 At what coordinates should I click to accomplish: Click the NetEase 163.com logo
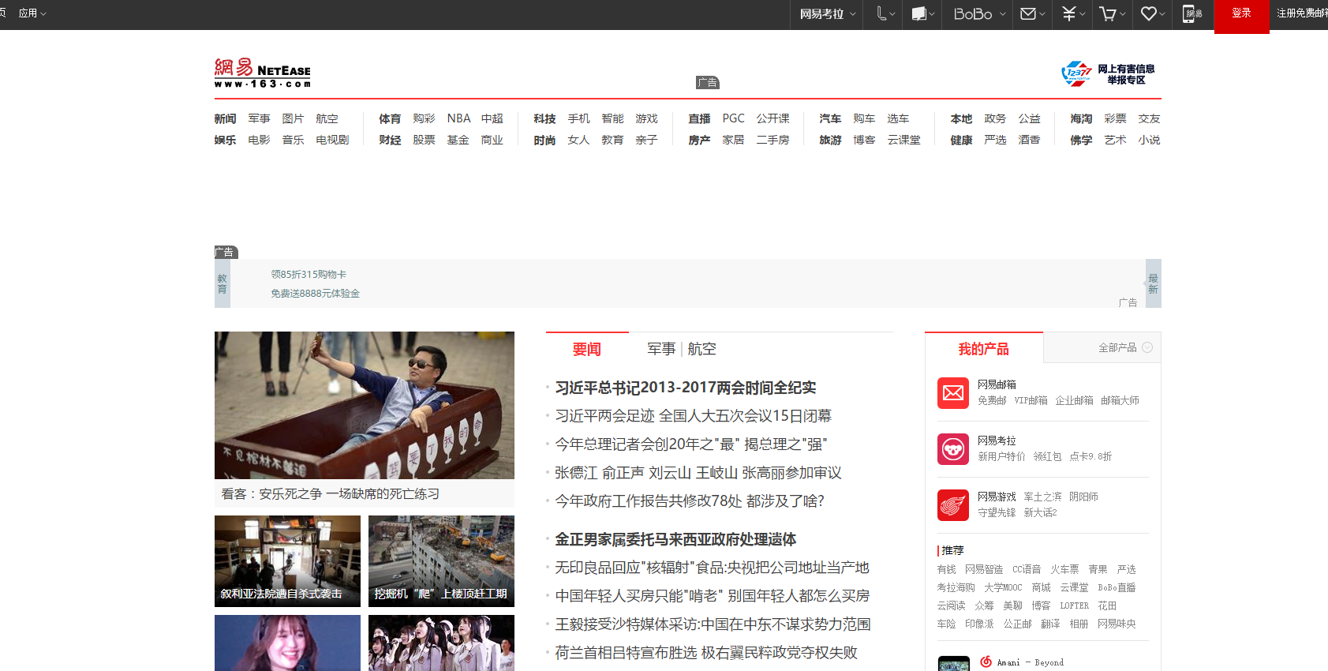coord(262,73)
